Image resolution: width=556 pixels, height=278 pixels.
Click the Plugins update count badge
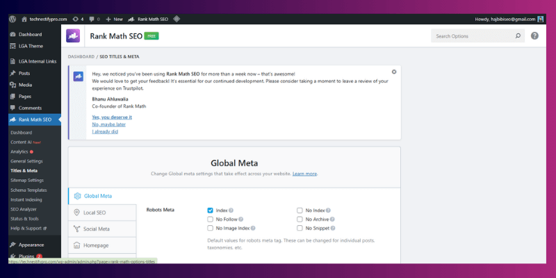tap(39, 256)
